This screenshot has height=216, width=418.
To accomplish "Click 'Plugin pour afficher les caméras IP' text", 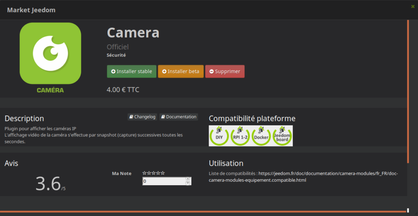I will coord(40,129).
